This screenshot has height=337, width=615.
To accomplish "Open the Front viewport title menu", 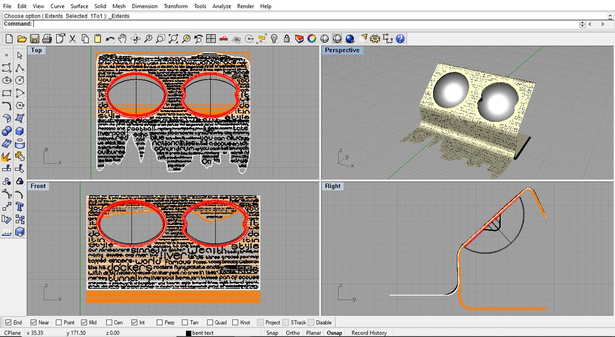I will (38, 186).
